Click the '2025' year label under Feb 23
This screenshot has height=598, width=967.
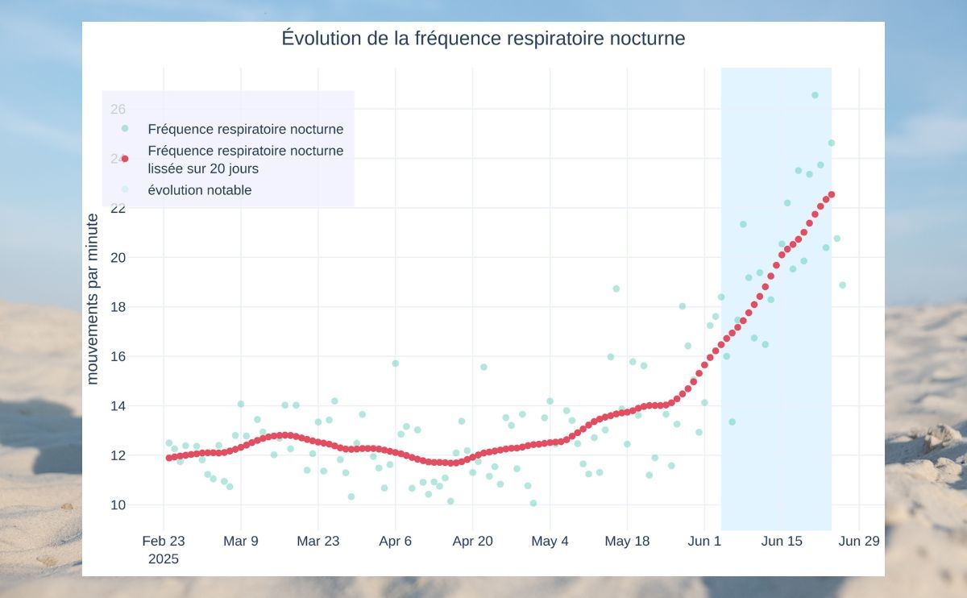click(x=164, y=559)
